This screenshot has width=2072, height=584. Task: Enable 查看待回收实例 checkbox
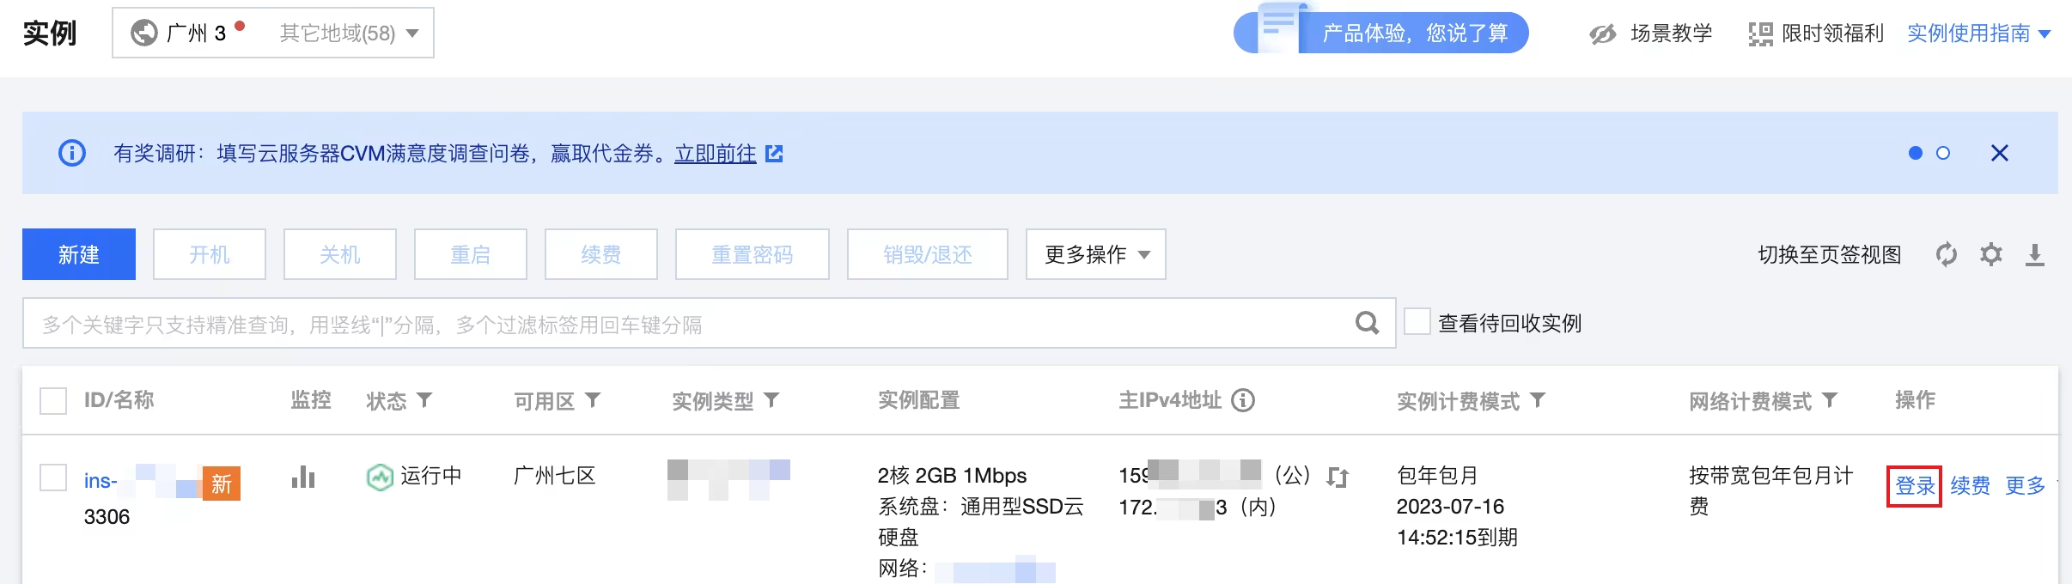pos(1417,322)
